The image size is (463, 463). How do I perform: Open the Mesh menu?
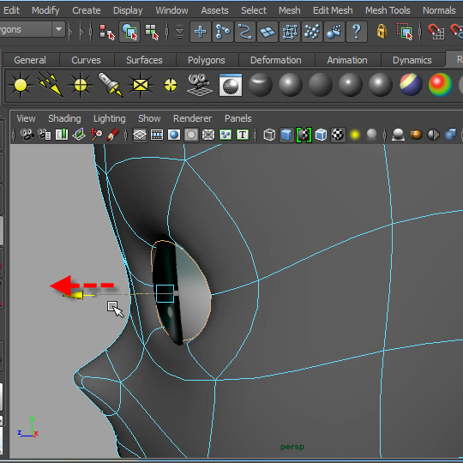290,10
